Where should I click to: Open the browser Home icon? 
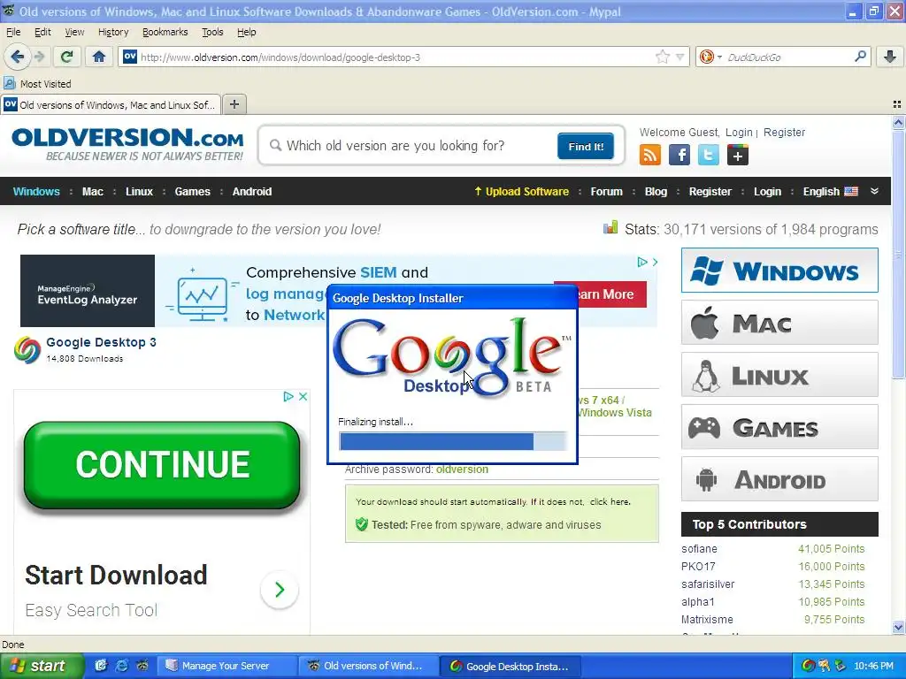click(99, 57)
